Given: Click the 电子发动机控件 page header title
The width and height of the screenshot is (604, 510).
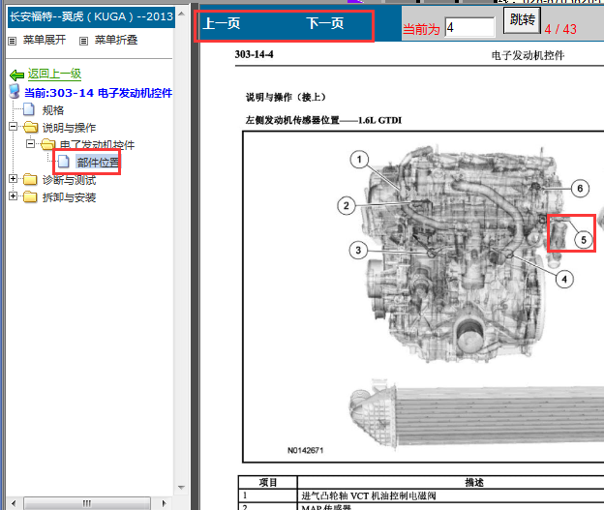Looking at the screenshot, I should click(528, 56).
